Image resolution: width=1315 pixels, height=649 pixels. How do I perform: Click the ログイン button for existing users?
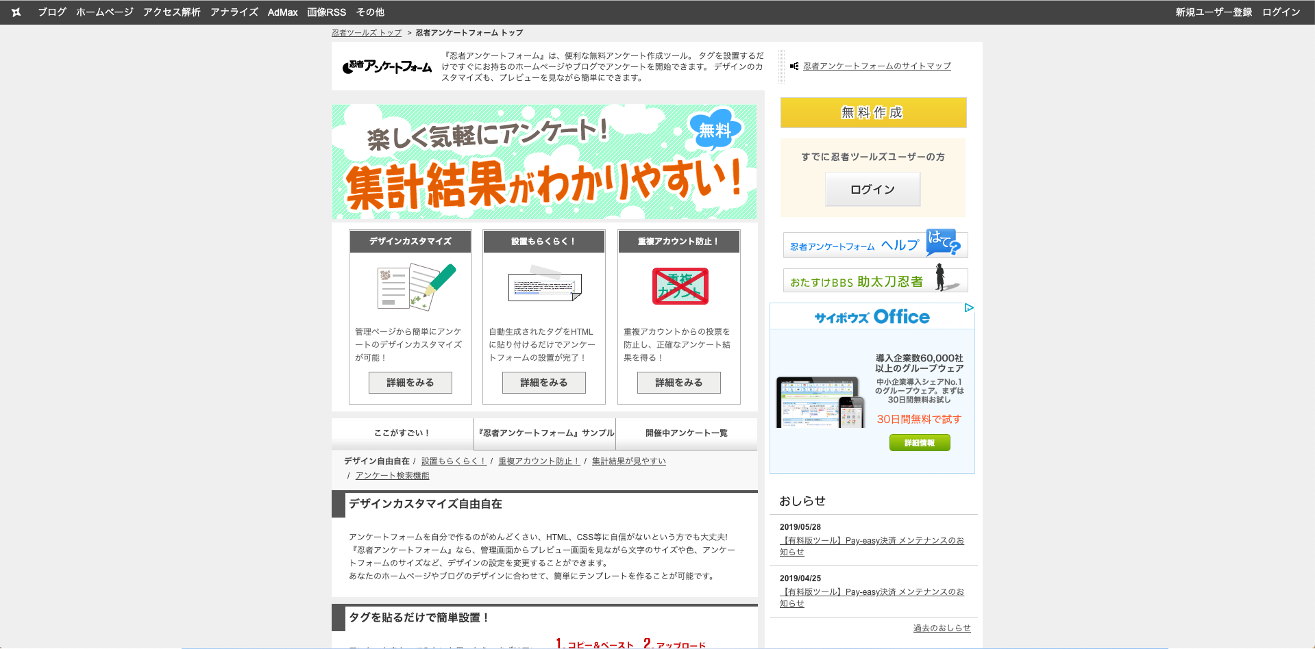click(872, 189)
